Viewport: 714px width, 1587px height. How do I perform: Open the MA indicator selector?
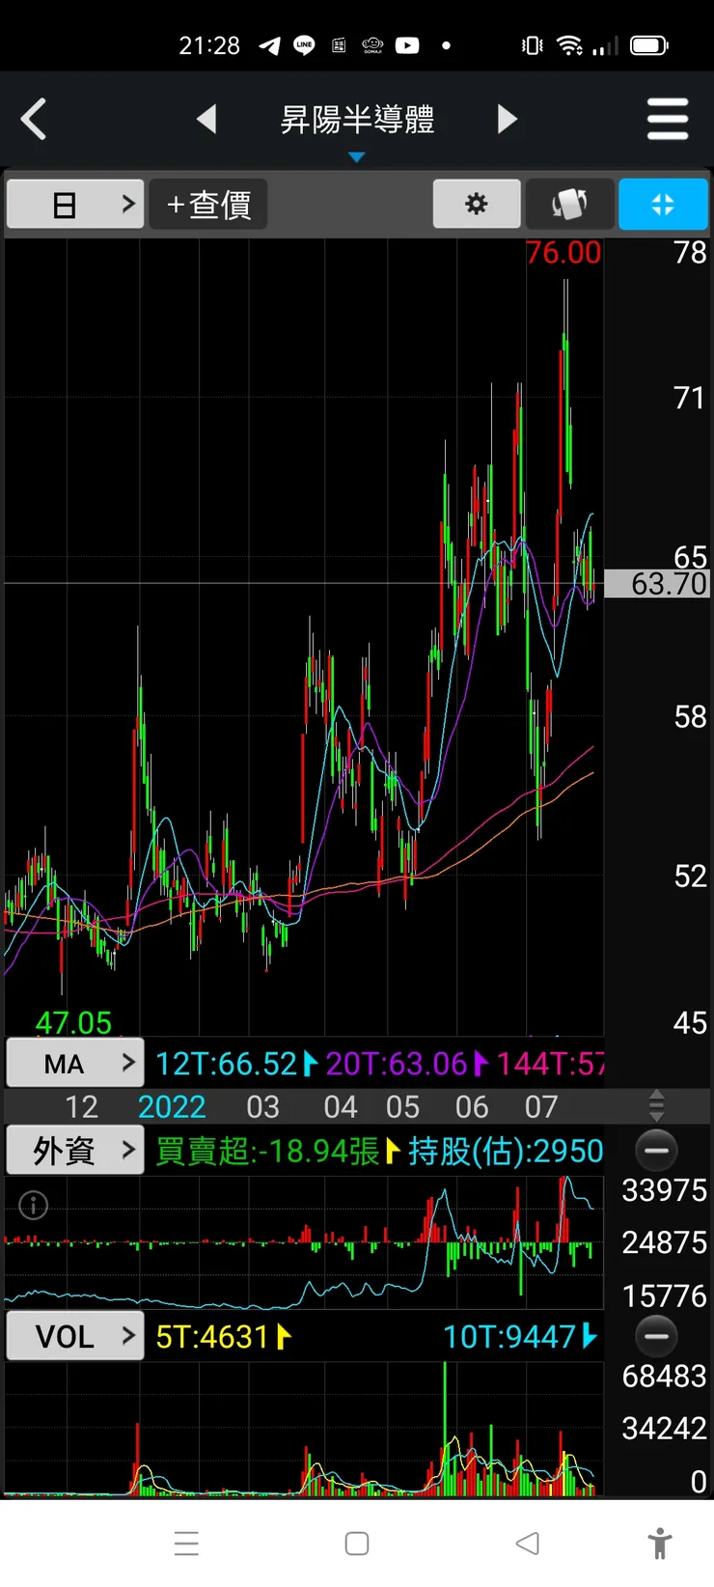pos(75,1064)
